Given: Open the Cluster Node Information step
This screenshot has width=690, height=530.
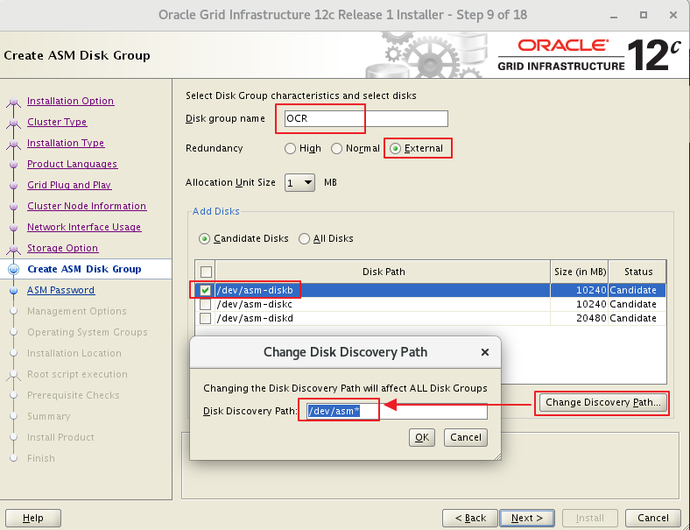Looking at the screenshot, I should 86,206.
